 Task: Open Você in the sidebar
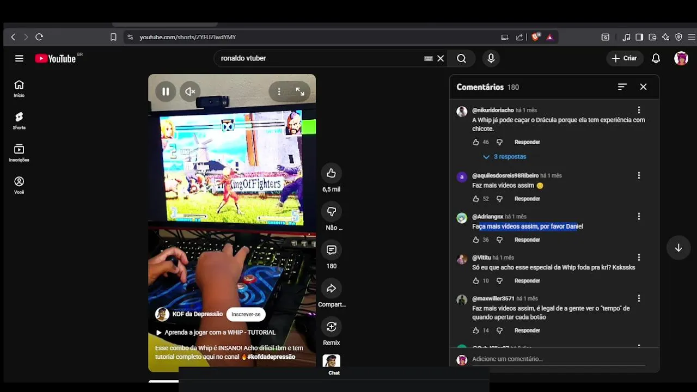pos(19,185)
